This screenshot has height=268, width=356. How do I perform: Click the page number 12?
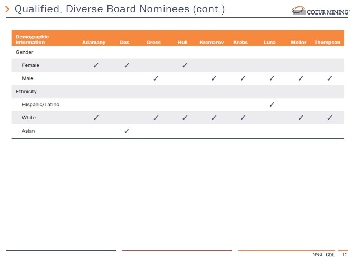coord(344,255)
